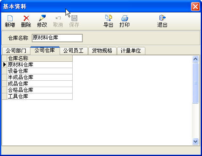Viewport: 202px width, 156px height.
Task: Open the 公司员工 tab
Action: (x=74, y=51)
